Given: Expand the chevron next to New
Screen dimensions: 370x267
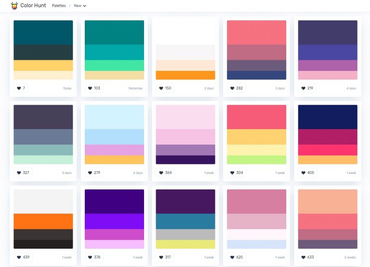Looking at the screenshot, I should pos(85,6).
